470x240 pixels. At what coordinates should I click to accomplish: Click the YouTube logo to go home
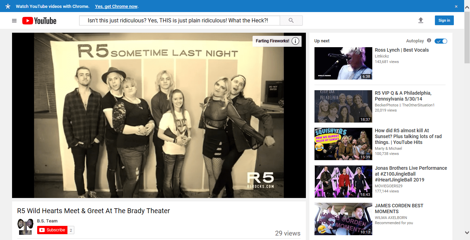39,20
